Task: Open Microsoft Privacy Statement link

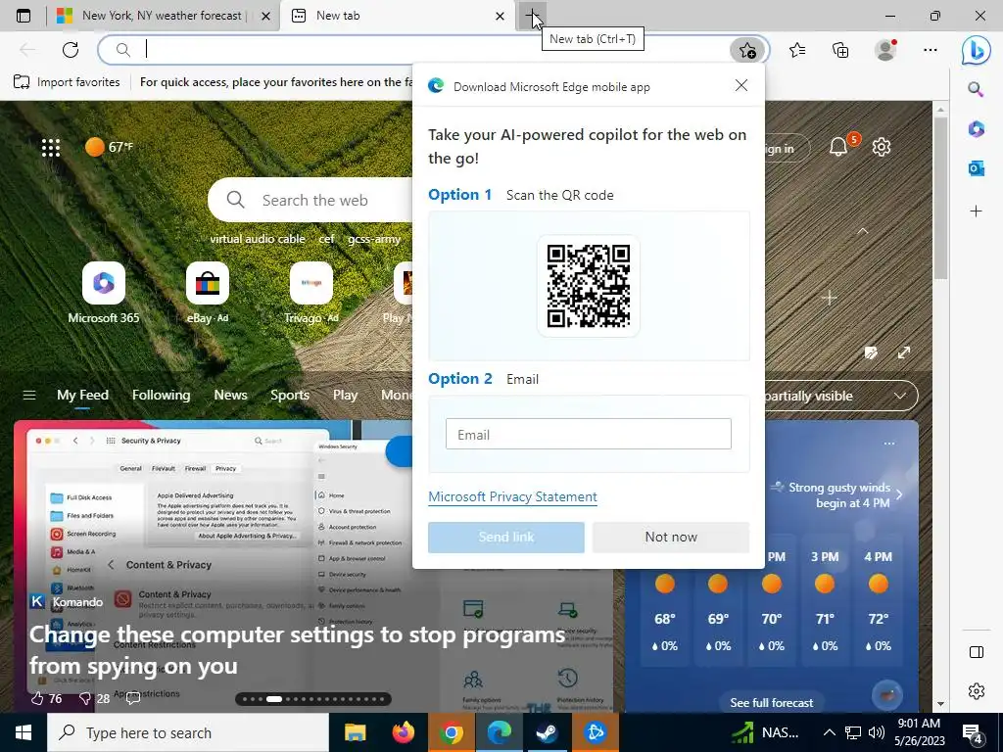Action: (512, 496)
